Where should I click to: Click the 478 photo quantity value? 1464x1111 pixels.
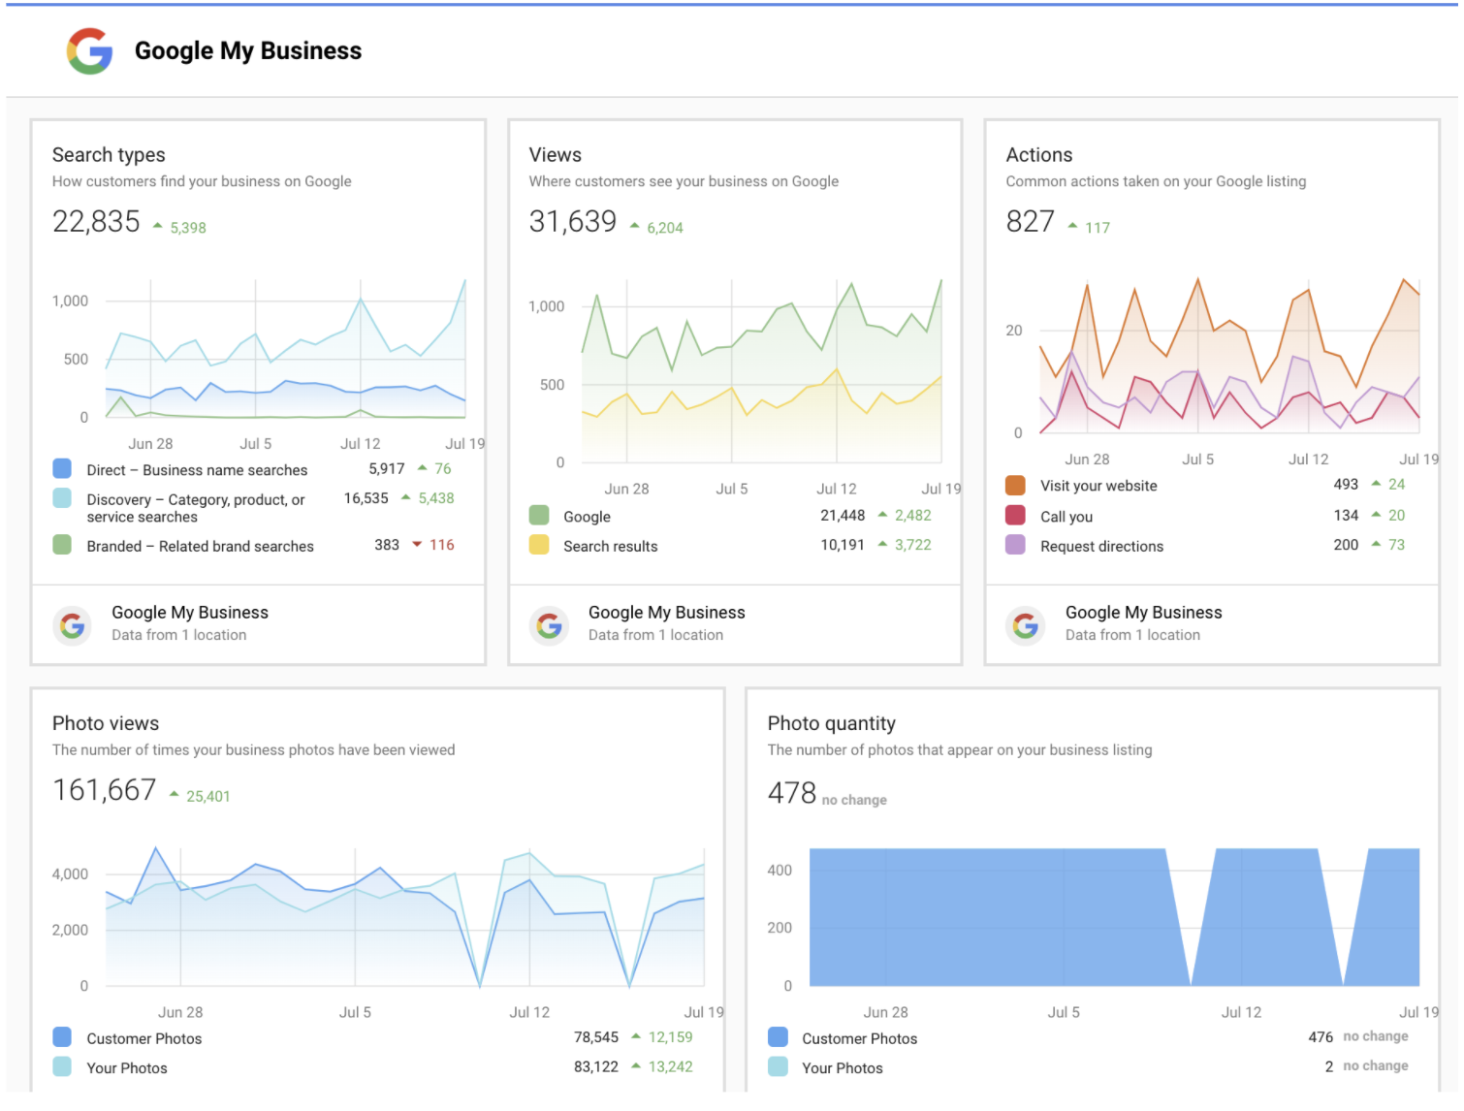(792, 793)
